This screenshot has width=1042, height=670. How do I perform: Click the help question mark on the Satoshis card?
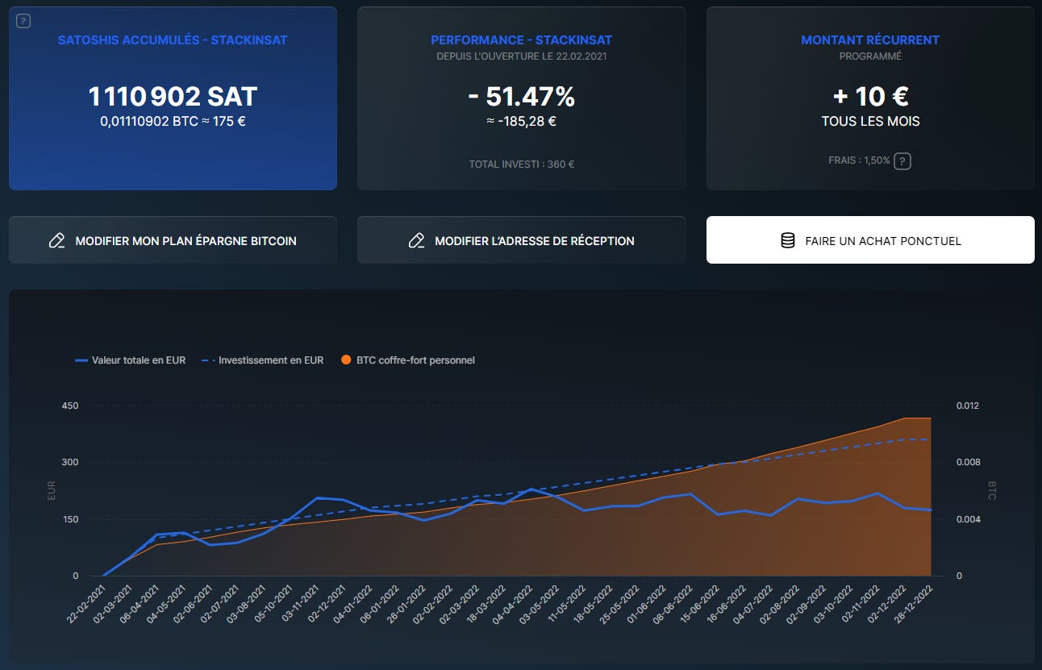tap(23, 22)
